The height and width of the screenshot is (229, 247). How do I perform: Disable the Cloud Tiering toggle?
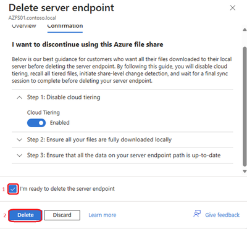(36, 123)
